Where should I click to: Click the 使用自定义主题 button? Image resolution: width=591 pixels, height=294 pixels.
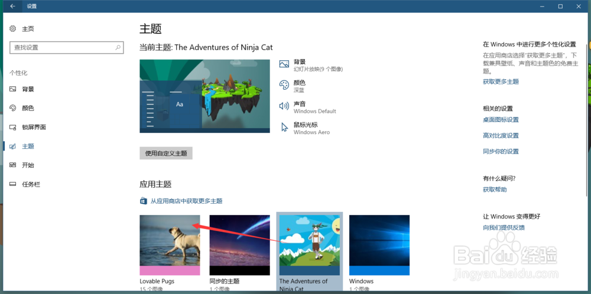click(166, 153)
